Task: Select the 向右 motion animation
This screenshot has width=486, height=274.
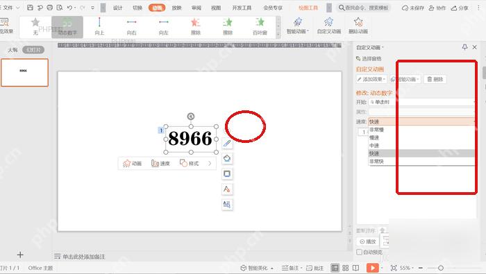Action: 131,26
